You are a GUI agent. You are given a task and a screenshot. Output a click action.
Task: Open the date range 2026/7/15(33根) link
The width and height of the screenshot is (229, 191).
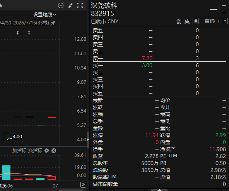(24, 23)
